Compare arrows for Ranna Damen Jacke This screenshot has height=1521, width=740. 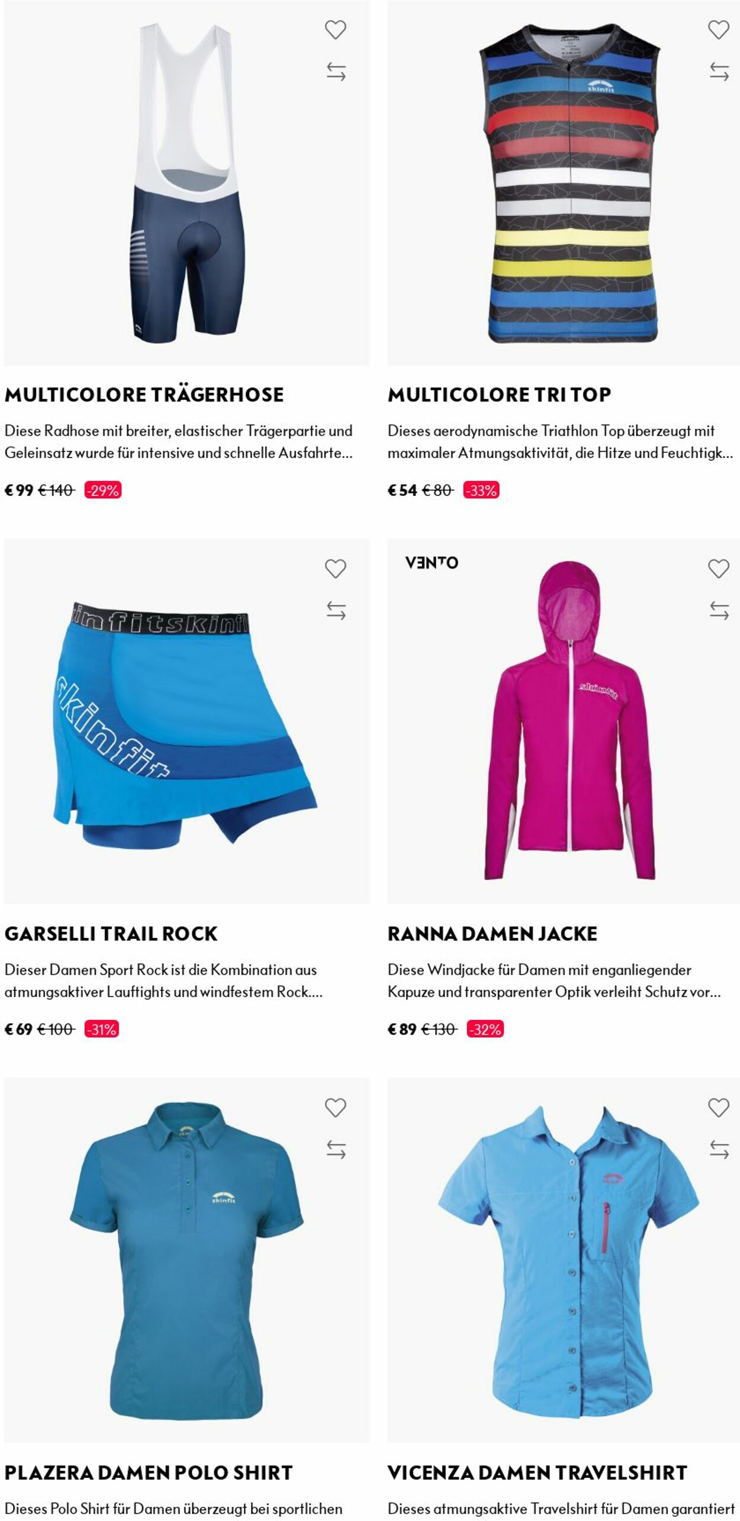719,610
